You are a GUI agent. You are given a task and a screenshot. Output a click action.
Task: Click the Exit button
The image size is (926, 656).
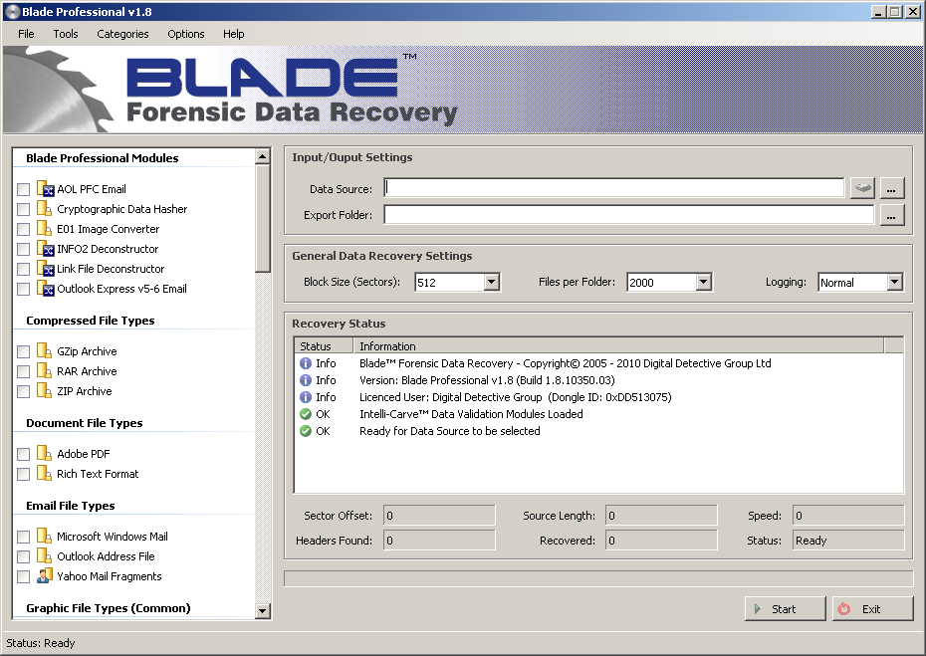pos(873,609)
